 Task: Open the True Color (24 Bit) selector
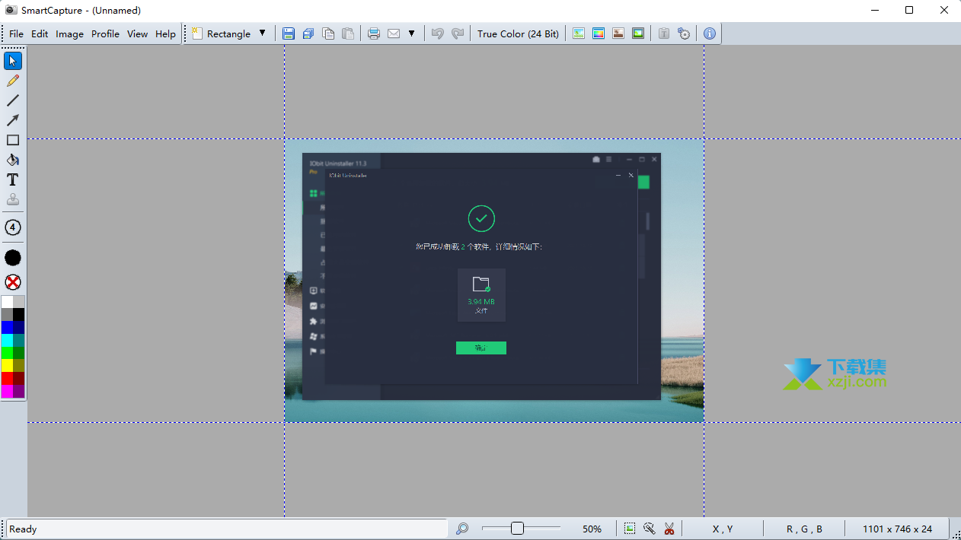coord(518,33)
